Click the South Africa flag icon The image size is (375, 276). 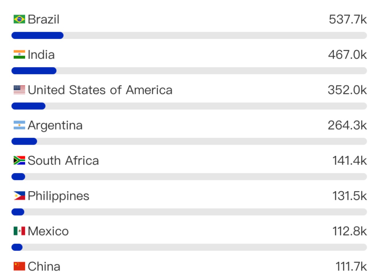[19, 160]
